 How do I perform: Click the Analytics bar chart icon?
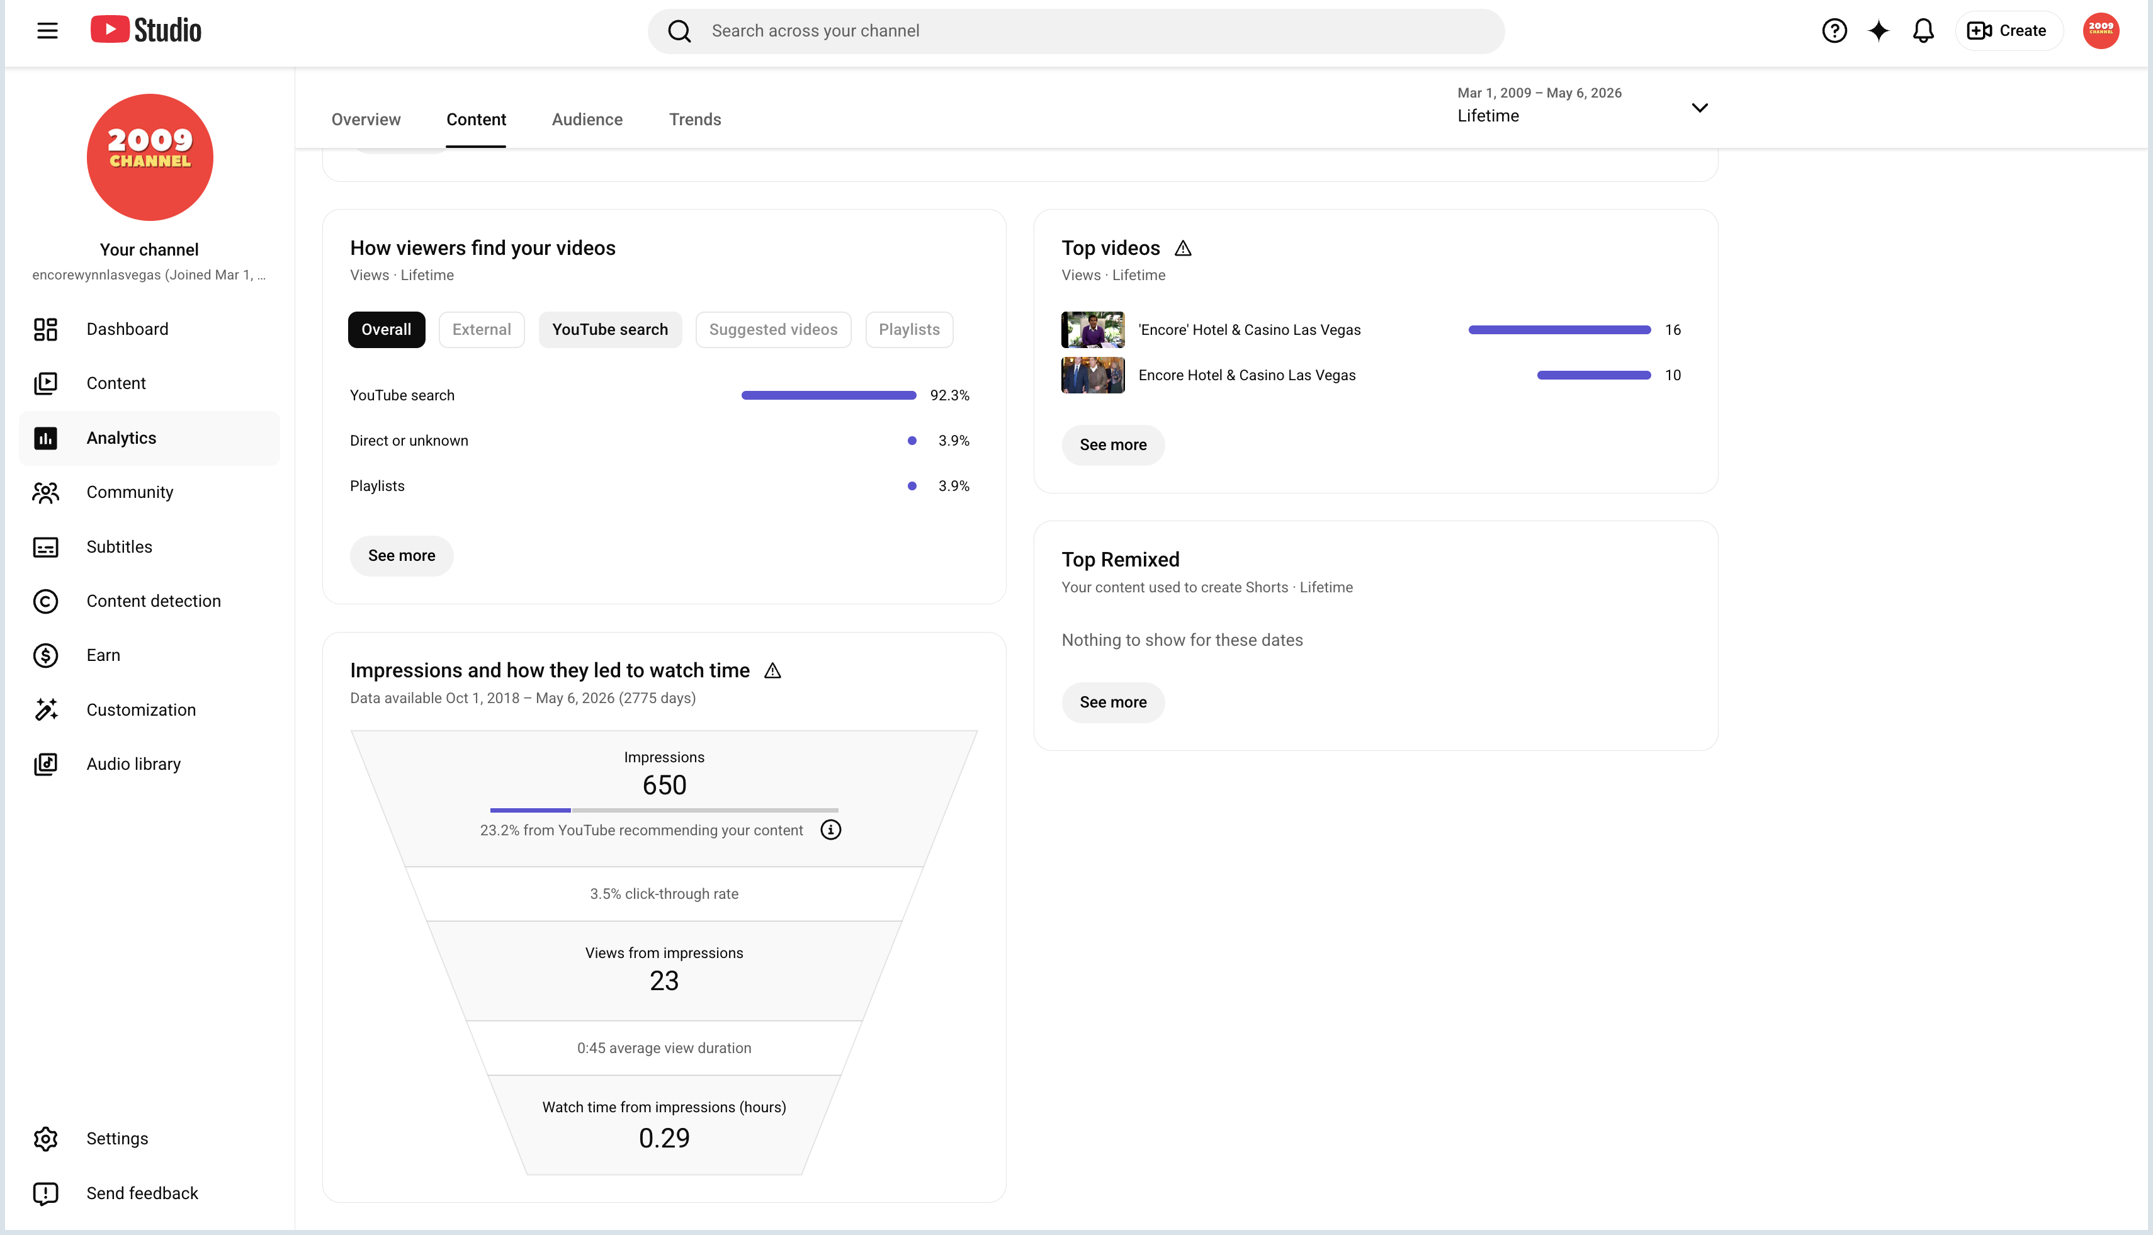tap(46, 437)
